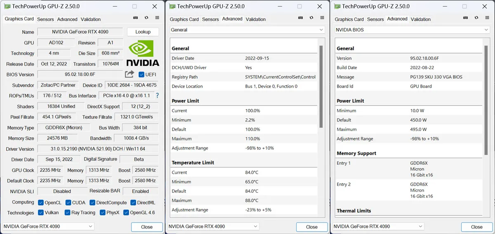
Task: Open the NVIDIA BIOS category dropdown
Action: [x=412, y=30]
